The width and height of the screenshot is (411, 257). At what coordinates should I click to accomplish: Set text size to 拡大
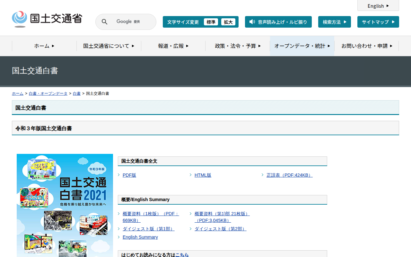click(x=228, y=22)
